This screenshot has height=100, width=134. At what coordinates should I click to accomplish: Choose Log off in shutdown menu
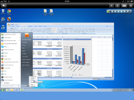click(x=33, y=79)
